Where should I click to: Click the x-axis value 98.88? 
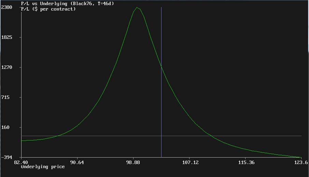pos(133,162)
